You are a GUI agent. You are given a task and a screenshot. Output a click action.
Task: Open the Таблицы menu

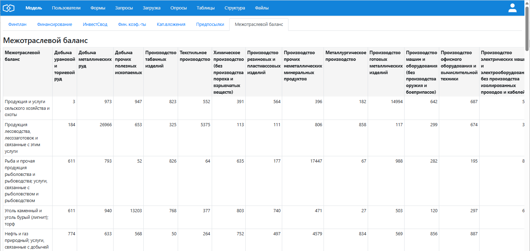[205, 8]
